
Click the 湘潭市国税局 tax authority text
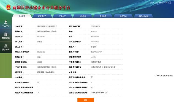click(96, 67)
